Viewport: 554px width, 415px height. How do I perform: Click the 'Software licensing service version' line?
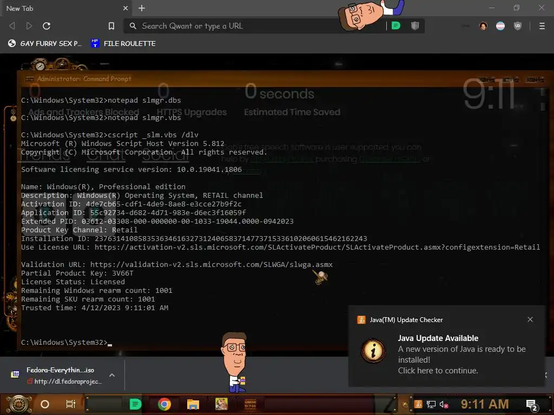131,169
